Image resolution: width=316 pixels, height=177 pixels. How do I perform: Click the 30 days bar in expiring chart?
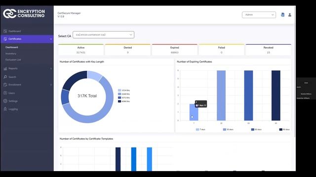pyautogui.click(x=221, y=95)
